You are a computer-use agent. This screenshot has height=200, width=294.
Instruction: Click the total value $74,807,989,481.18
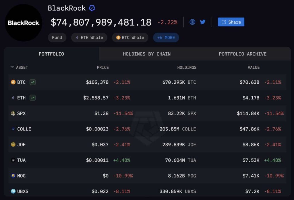point(101,22)
